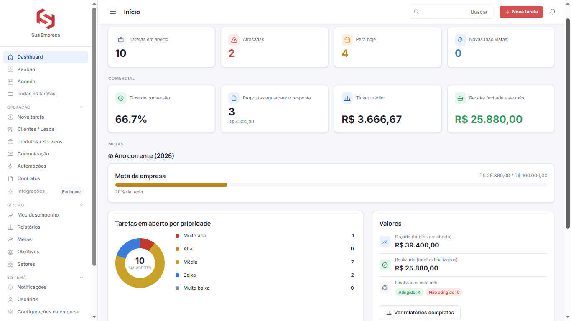Viewport: 571px width, 321px height.
Task: Click the target icon next to Objetivos
Action: (x=10, y=252)
